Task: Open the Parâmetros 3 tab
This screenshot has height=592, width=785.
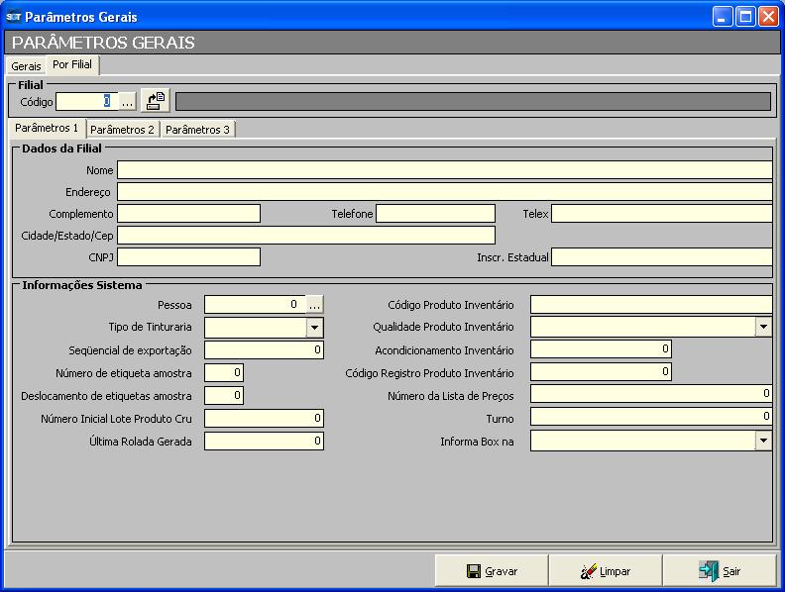Action: click(197, 130)
